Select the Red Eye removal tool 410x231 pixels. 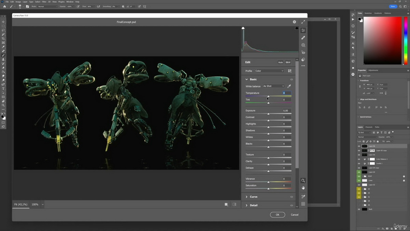303,52
